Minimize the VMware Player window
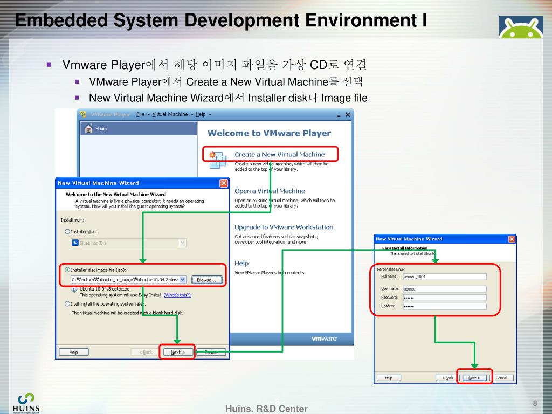This screenshot has width=552, height=414. (339, 115)
